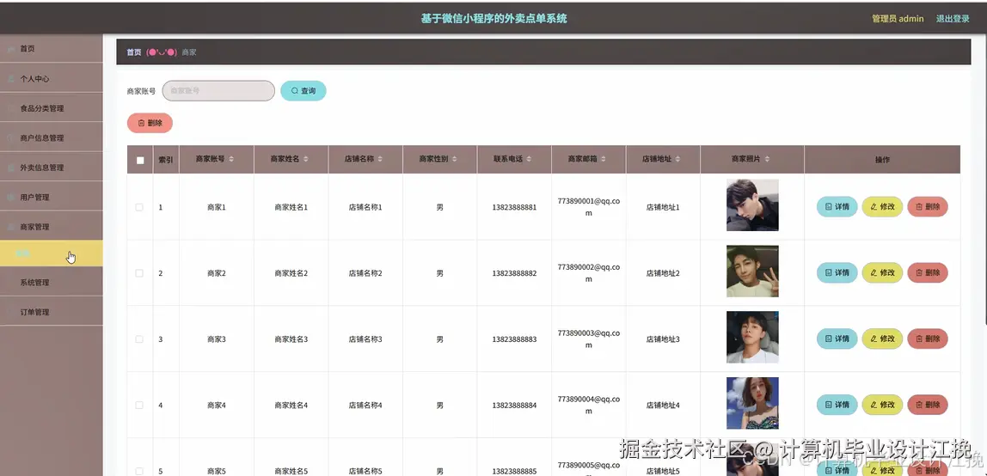
Task: Sort by the 店铺地址 column arrows
Action: [x=677, y=160]
